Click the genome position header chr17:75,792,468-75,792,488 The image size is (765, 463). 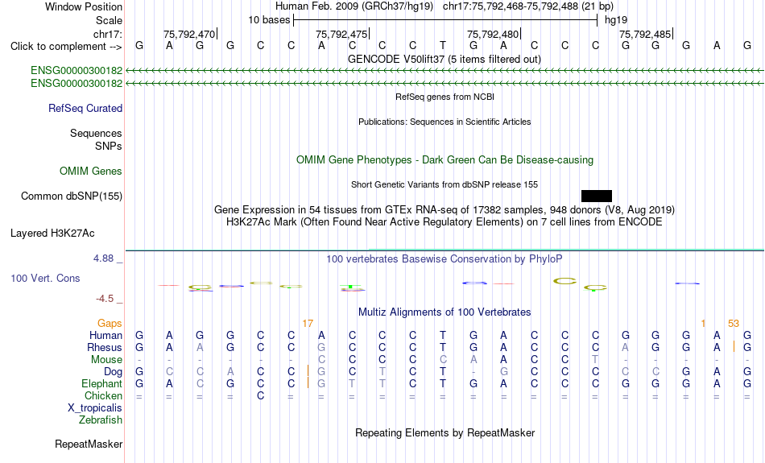(528, 6)
